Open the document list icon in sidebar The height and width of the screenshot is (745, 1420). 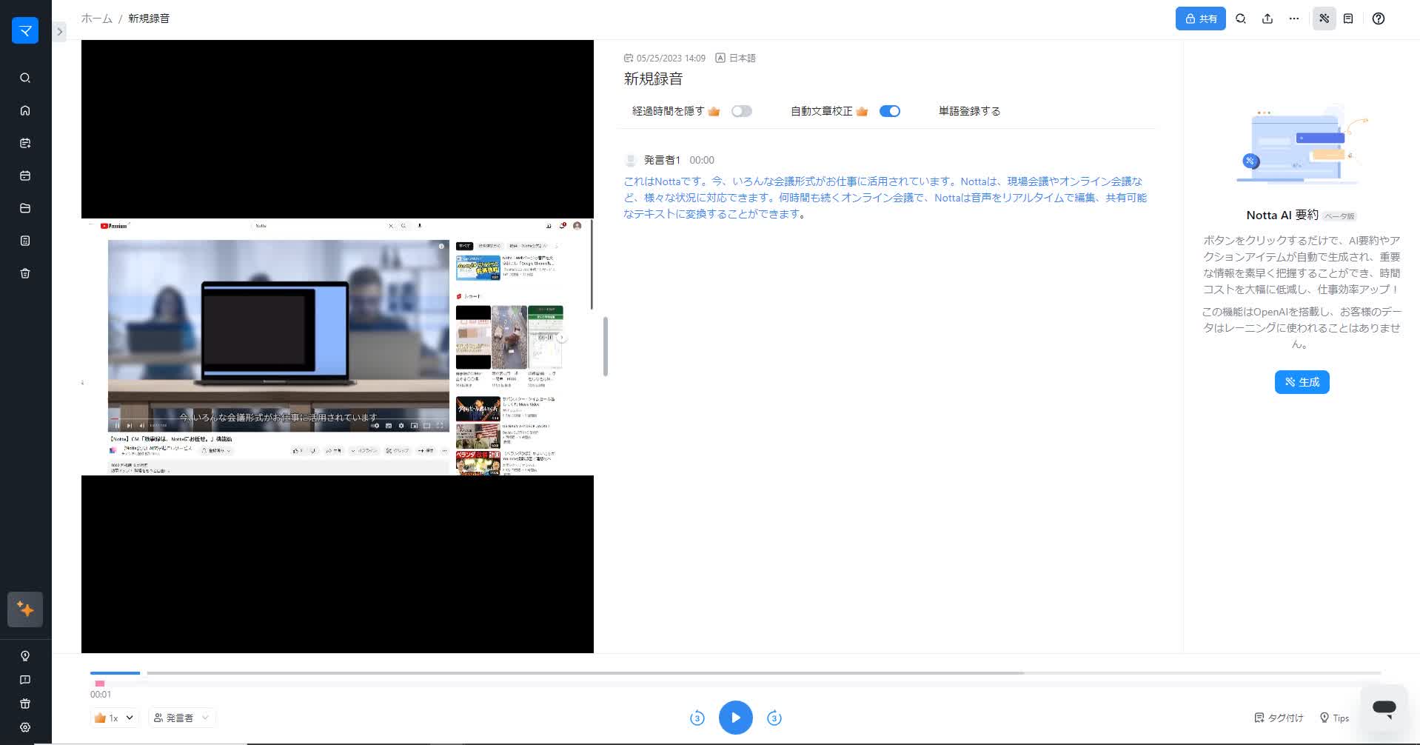pyautogui.click(x=25, y=241)
